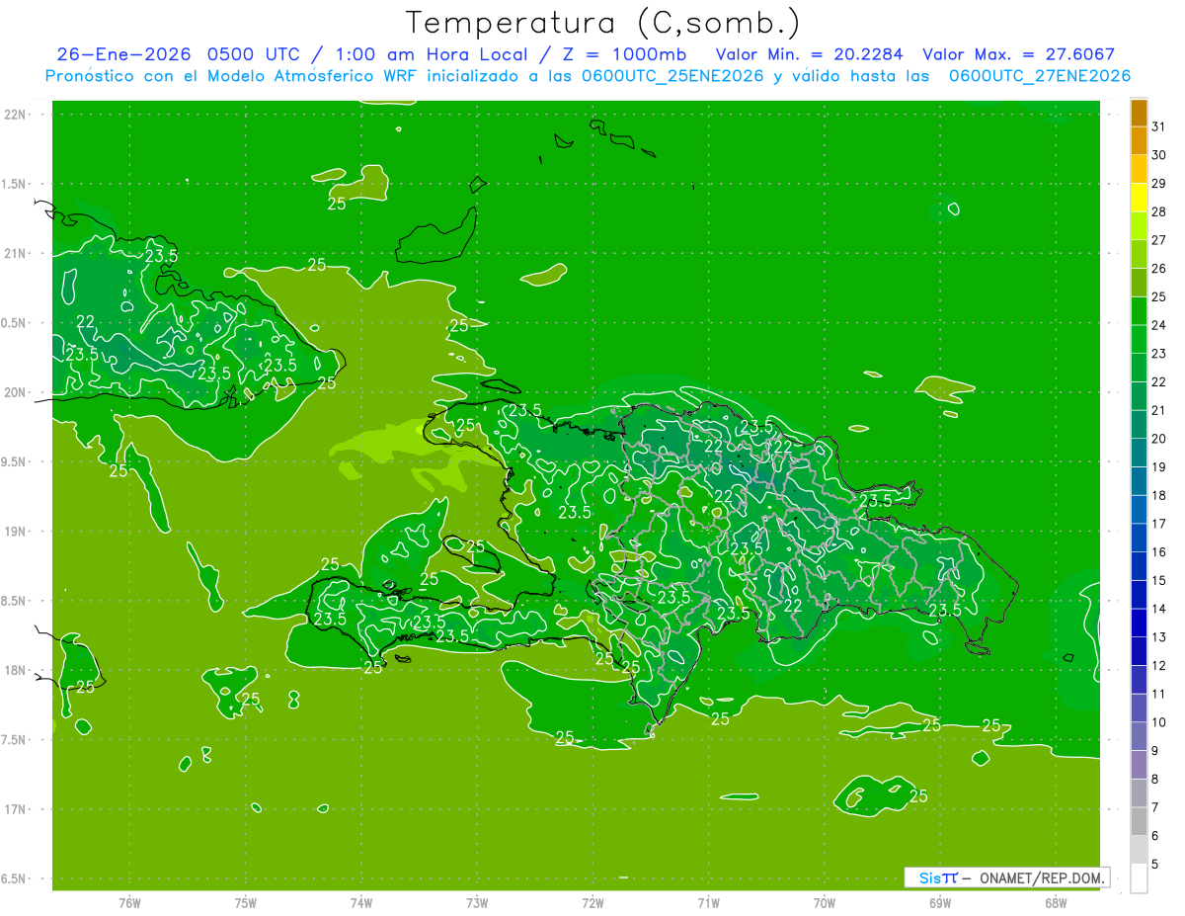The image size is (1185, 916).
Task: Click colorbar scale label "13"
Action: pyautogui.click(x=1159, y=637)
